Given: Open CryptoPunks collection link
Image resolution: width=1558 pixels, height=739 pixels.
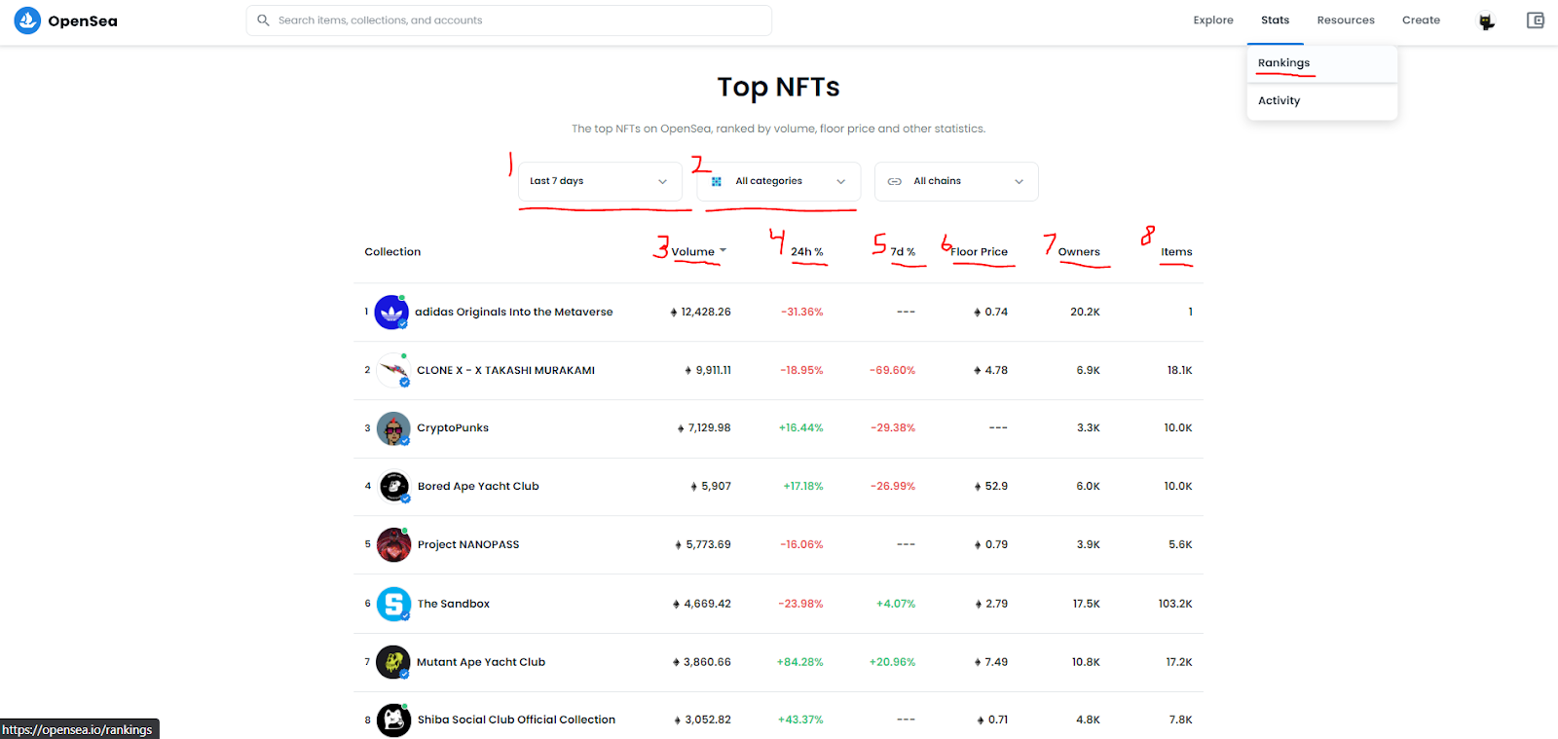Looking at the screenshot, I should point(453,428).
